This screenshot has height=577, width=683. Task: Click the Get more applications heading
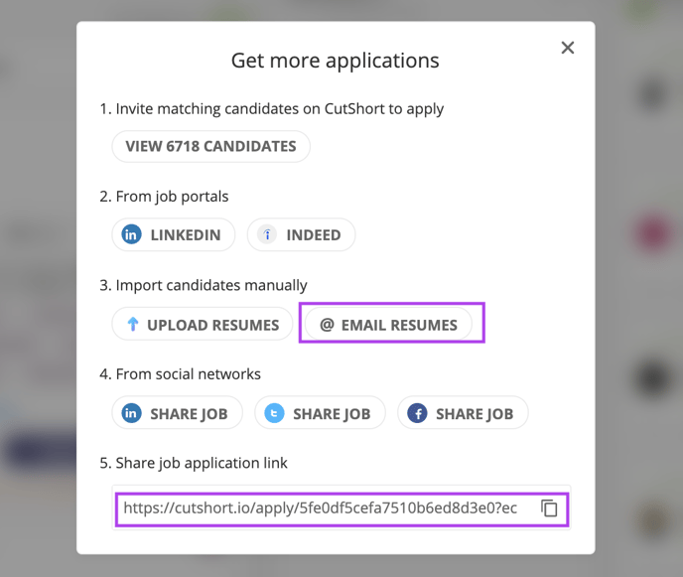tap(335, 61)
